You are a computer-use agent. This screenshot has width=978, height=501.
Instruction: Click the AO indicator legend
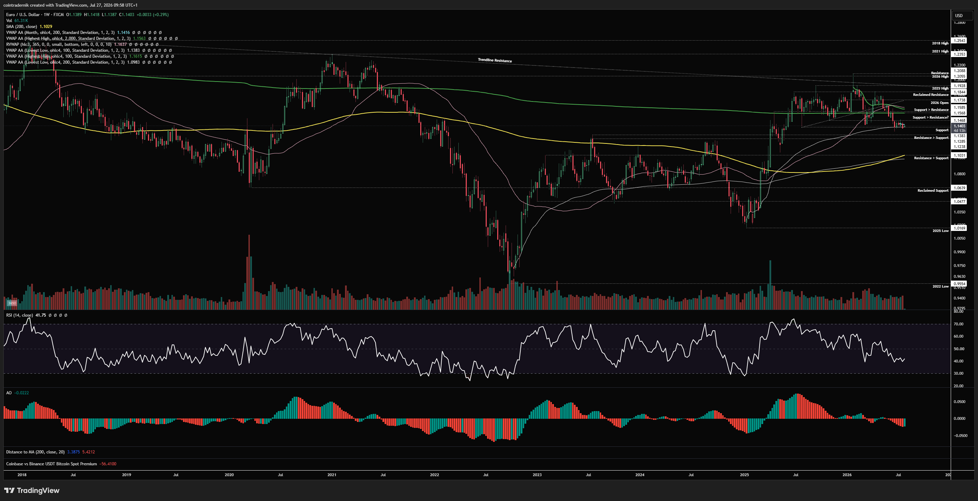pyautogui.click(x=17, y=393)
